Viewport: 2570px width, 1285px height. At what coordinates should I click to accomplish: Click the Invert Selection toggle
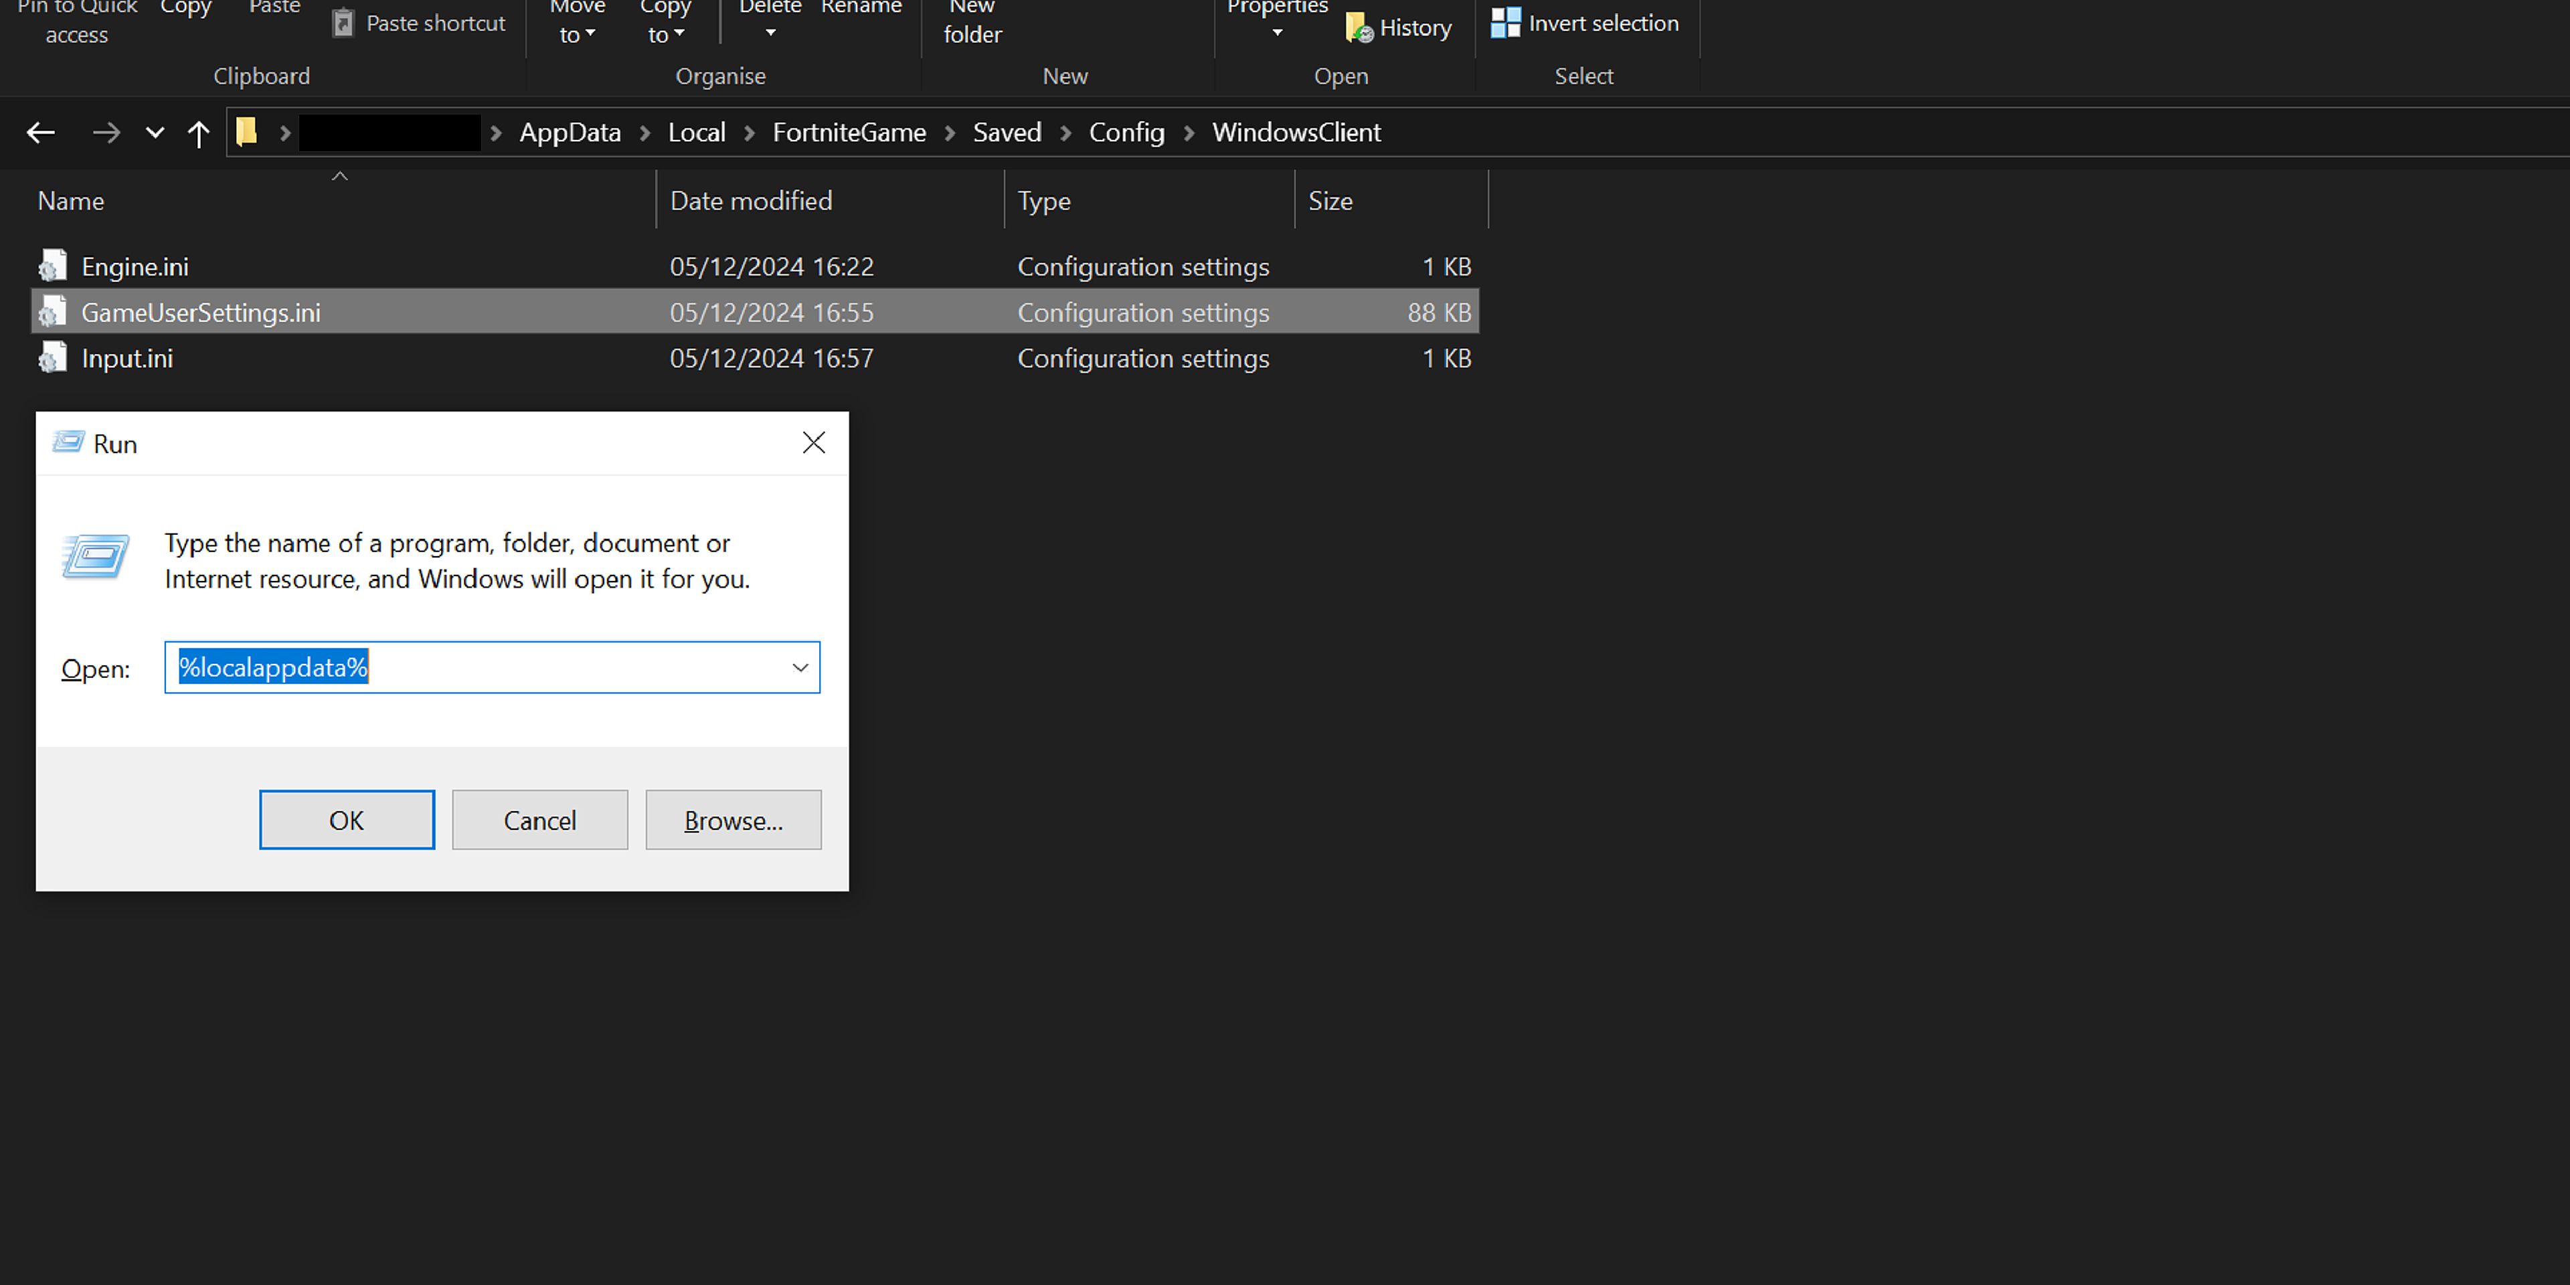tap(1583, 23)
